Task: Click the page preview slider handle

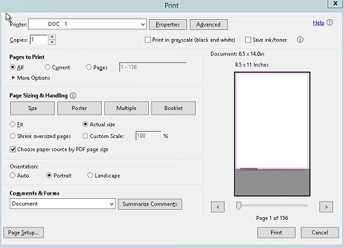Action: [x=238, y=206]
